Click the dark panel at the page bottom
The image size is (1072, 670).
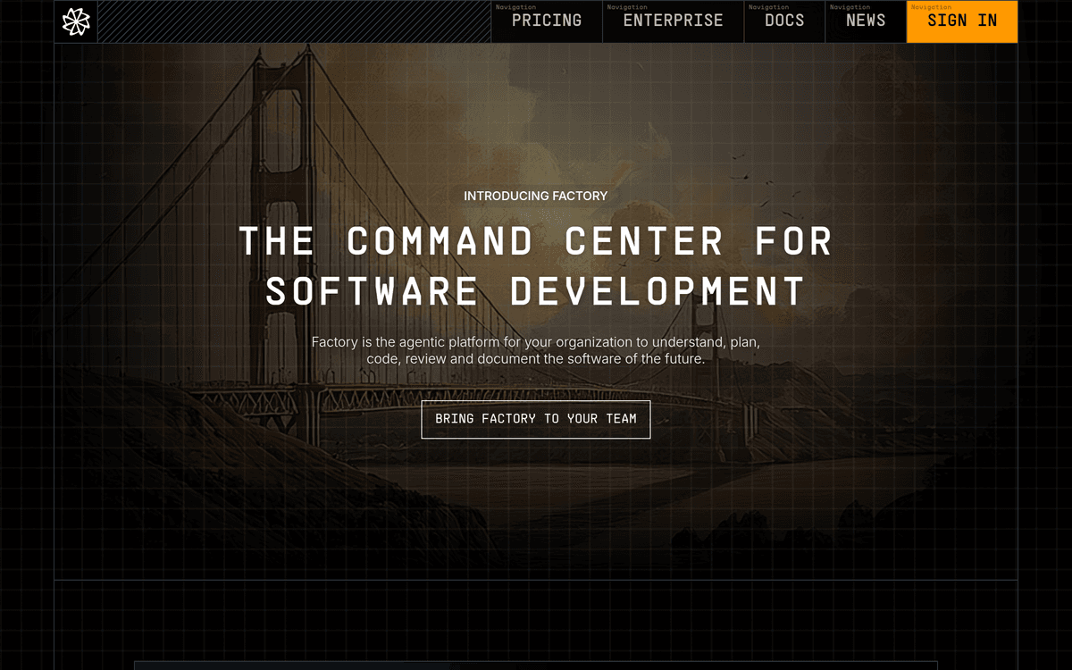coord(536,665)
